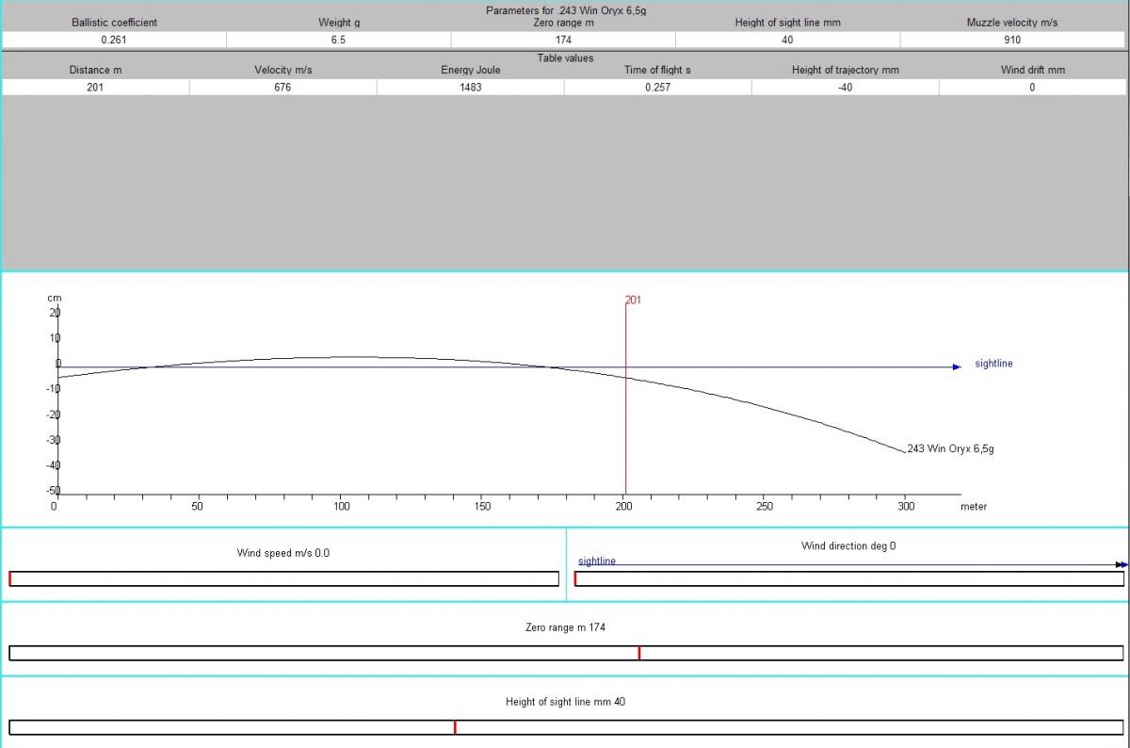Click the Wind direction slider bar
The image size is (1130, 748).
point(848,578)
